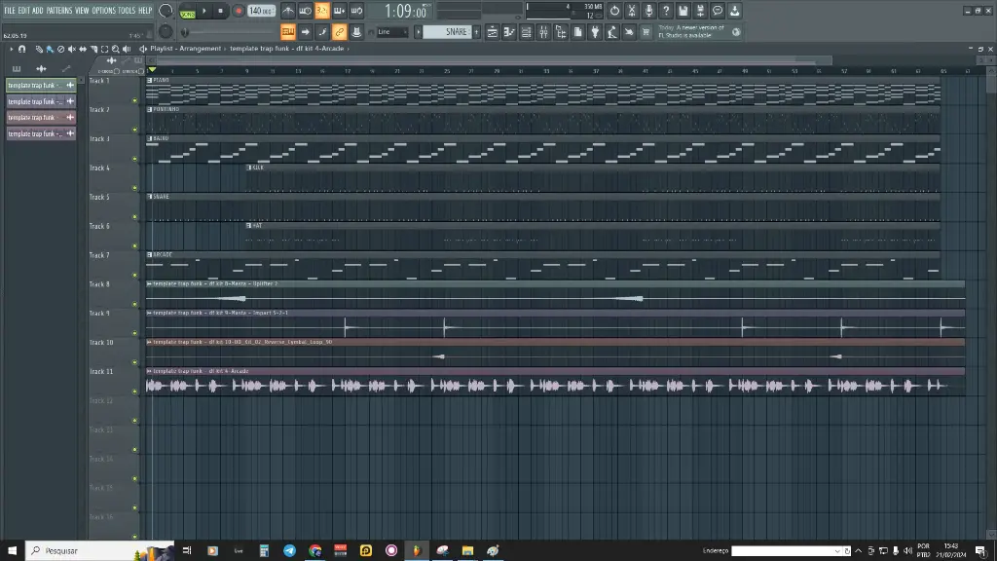Expand pattern options arrow left of SNARE
This screenshot has height=561, width=997.
(418, 32)
